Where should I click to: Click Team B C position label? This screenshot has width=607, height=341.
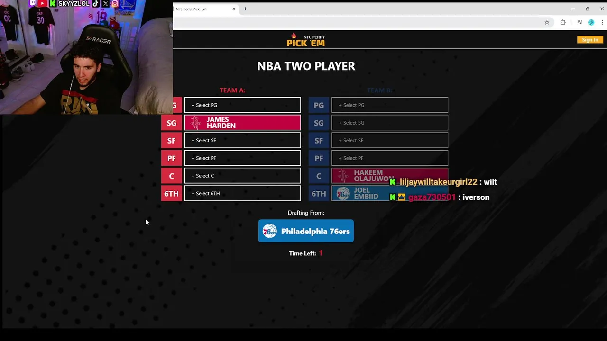pos(319,176)
